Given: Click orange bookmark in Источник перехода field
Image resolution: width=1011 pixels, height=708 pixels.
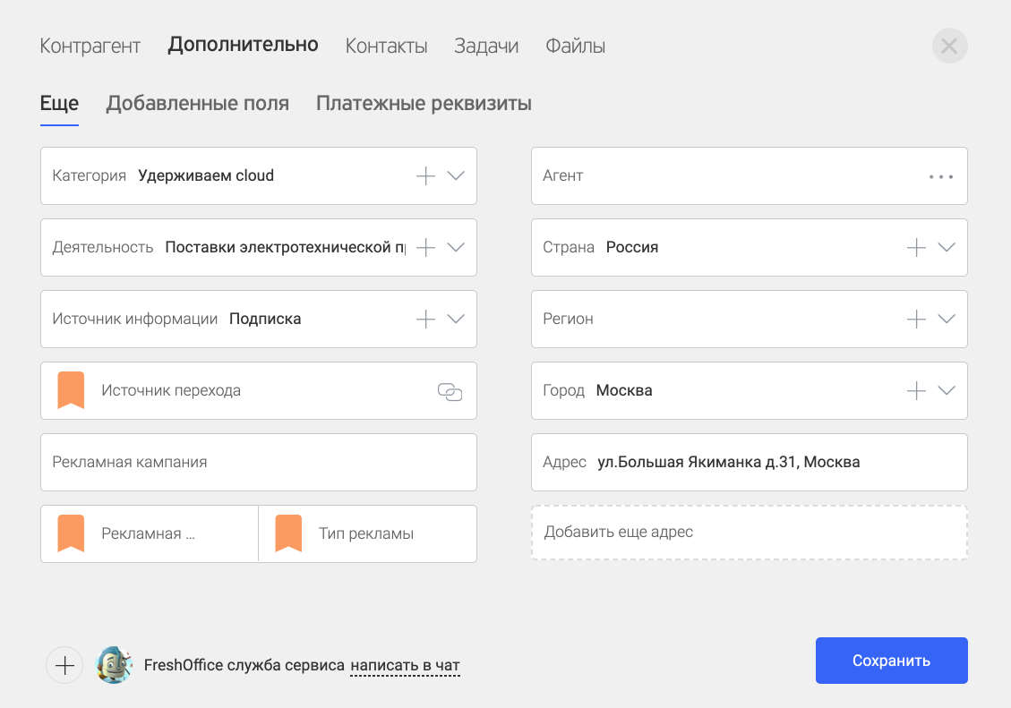Looking at the screenshot, I should (71, 390).
